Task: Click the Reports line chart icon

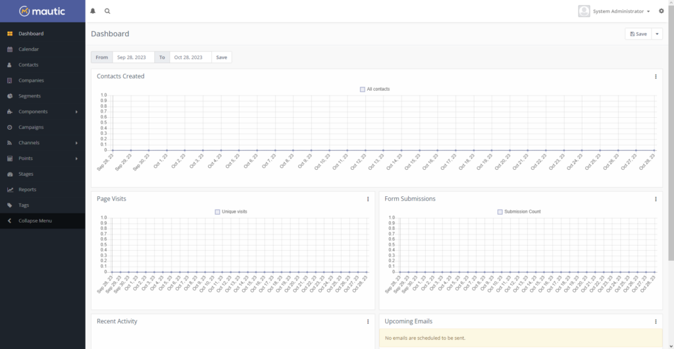Action: tap(10, 190)
